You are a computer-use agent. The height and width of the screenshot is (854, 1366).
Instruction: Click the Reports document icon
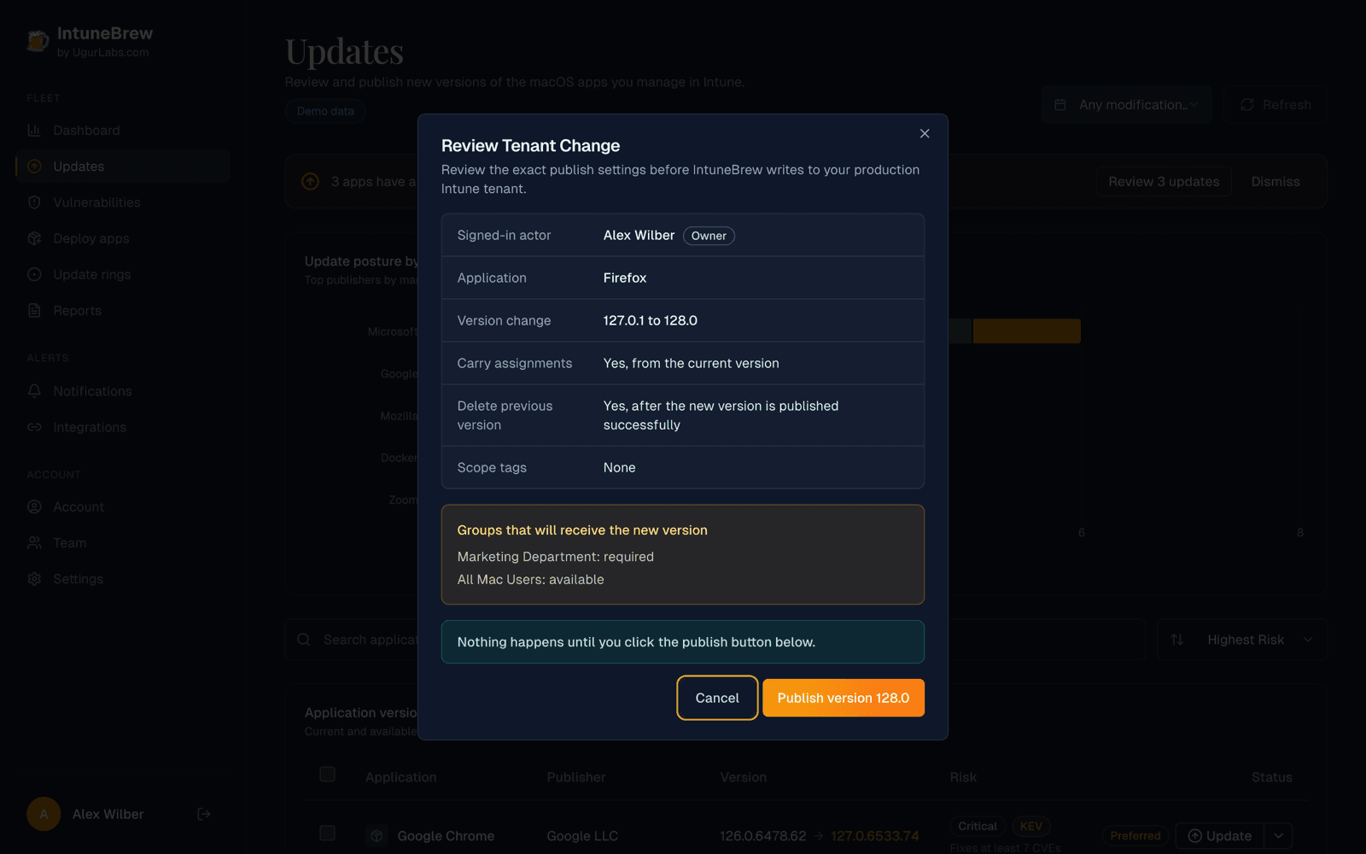tap(34, 310)
